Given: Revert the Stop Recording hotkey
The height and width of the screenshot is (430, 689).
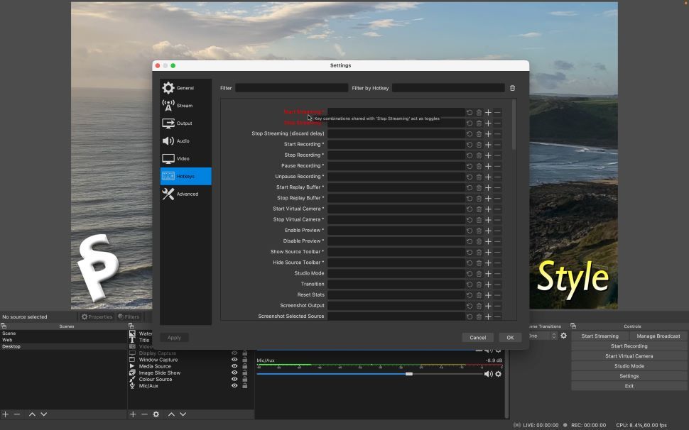Looking at the screenshot, I should click(470, 155).
